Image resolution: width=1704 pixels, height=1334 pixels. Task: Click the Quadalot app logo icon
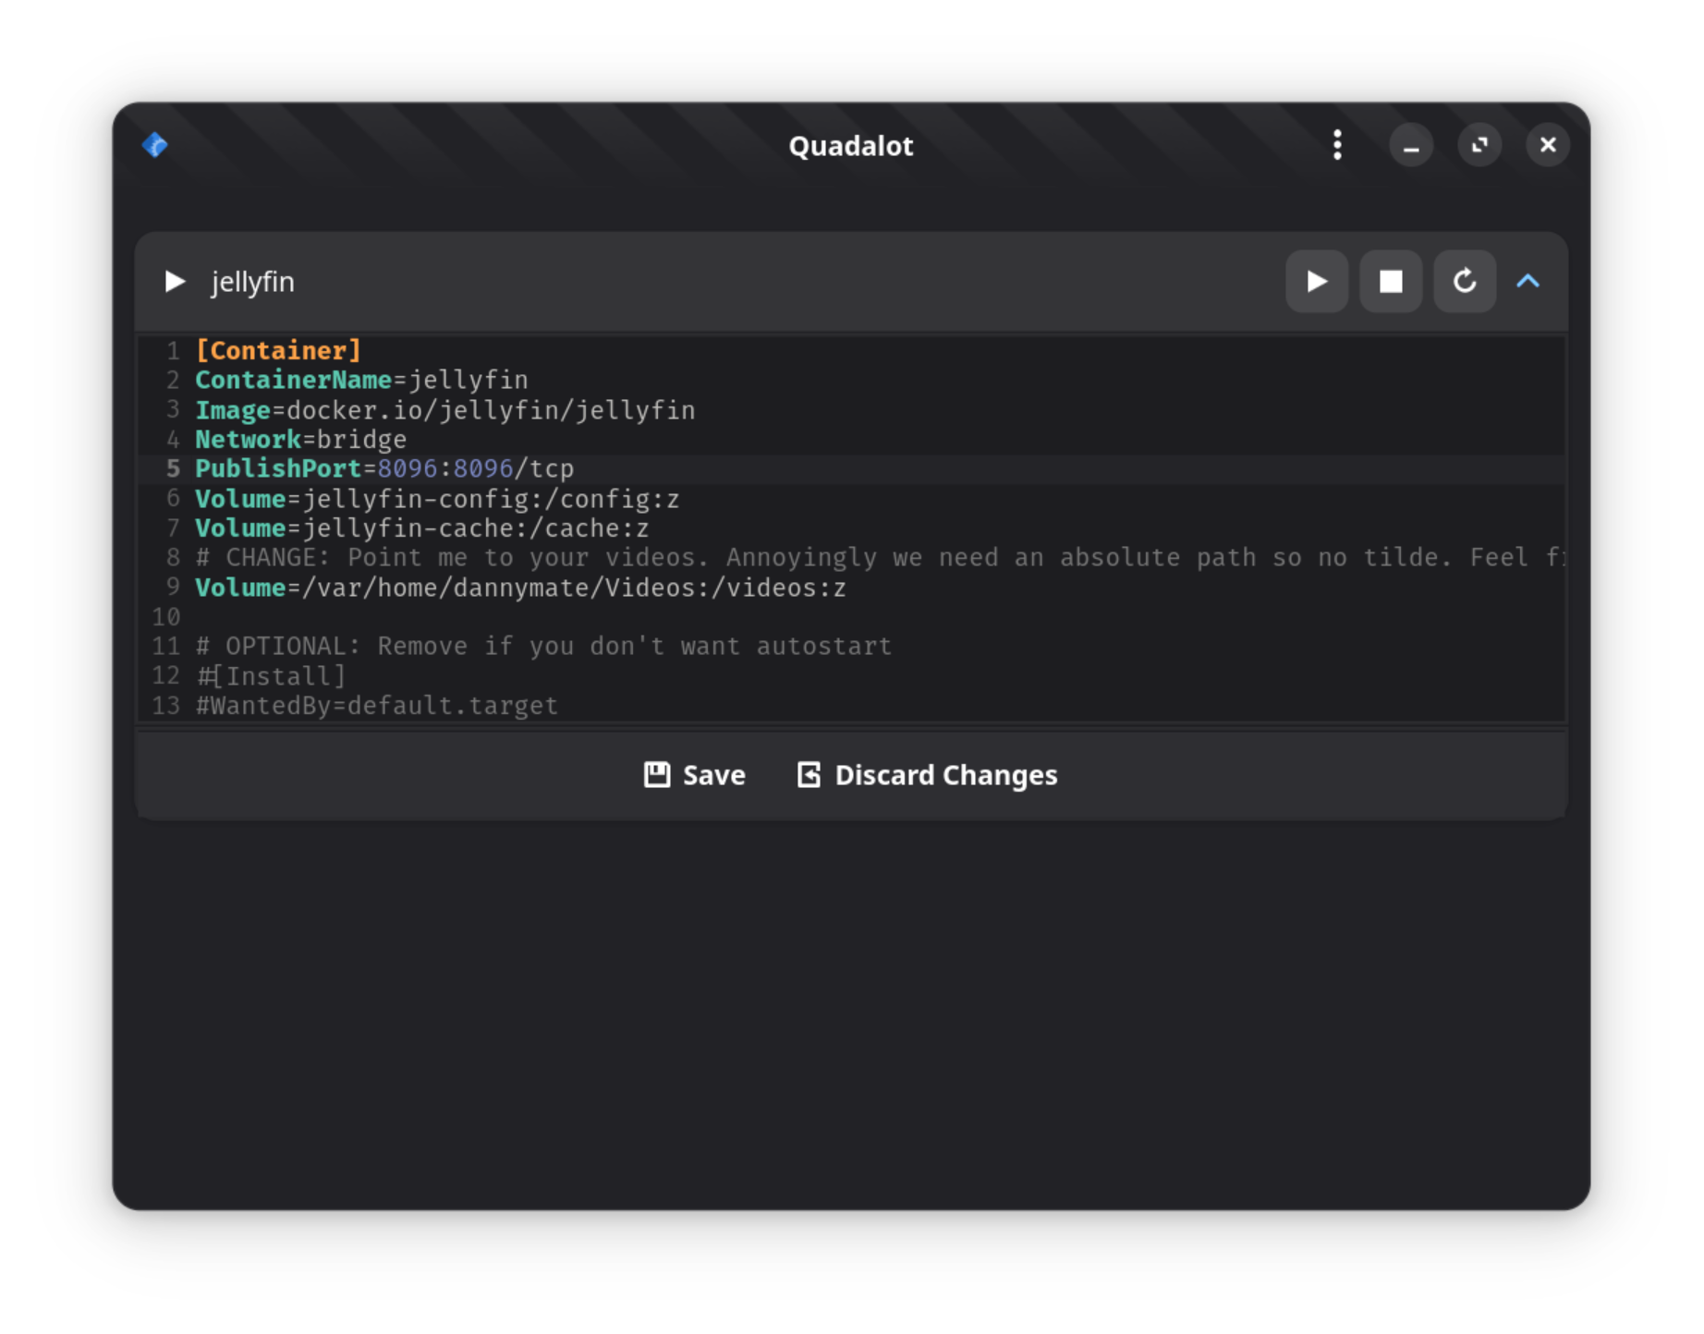tap(154, 145)
